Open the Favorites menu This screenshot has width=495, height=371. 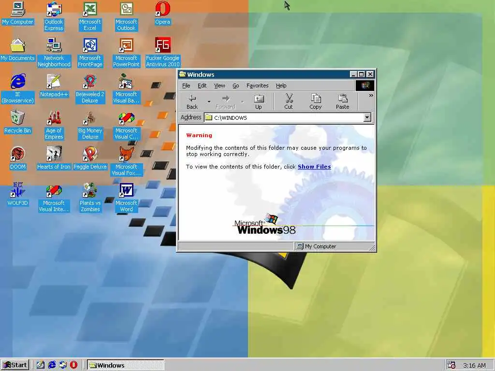coord(257,86)
